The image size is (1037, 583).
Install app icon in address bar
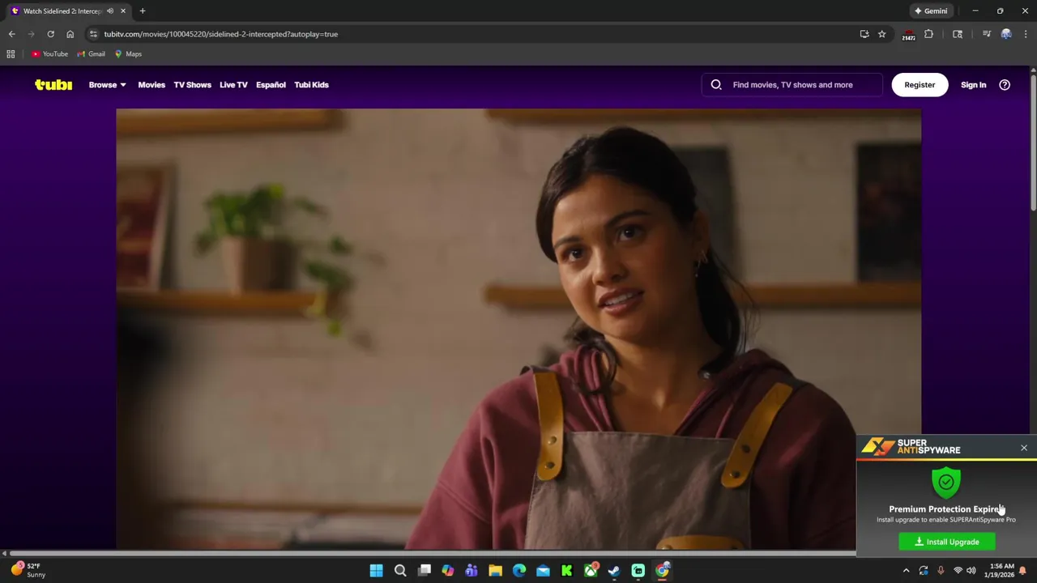tap(864, 34)
